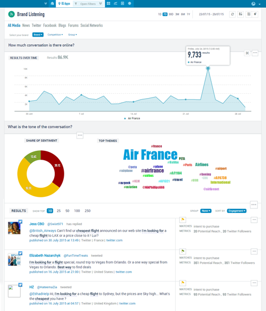Click the #travel hashtag in word cloud
The image size is (266, 311).
[x=177, y=180]
